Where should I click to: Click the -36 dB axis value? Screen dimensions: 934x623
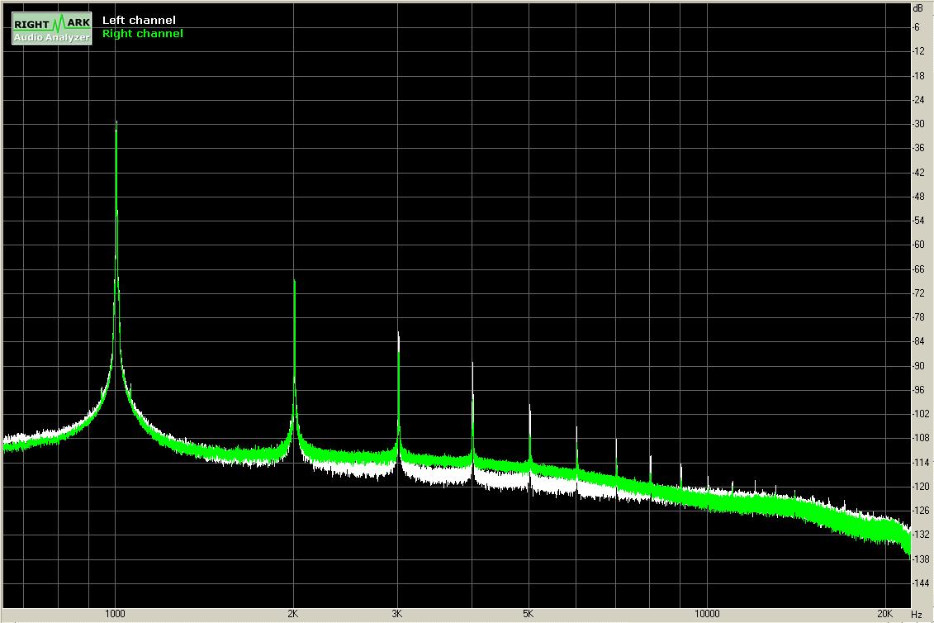point(918,148)
